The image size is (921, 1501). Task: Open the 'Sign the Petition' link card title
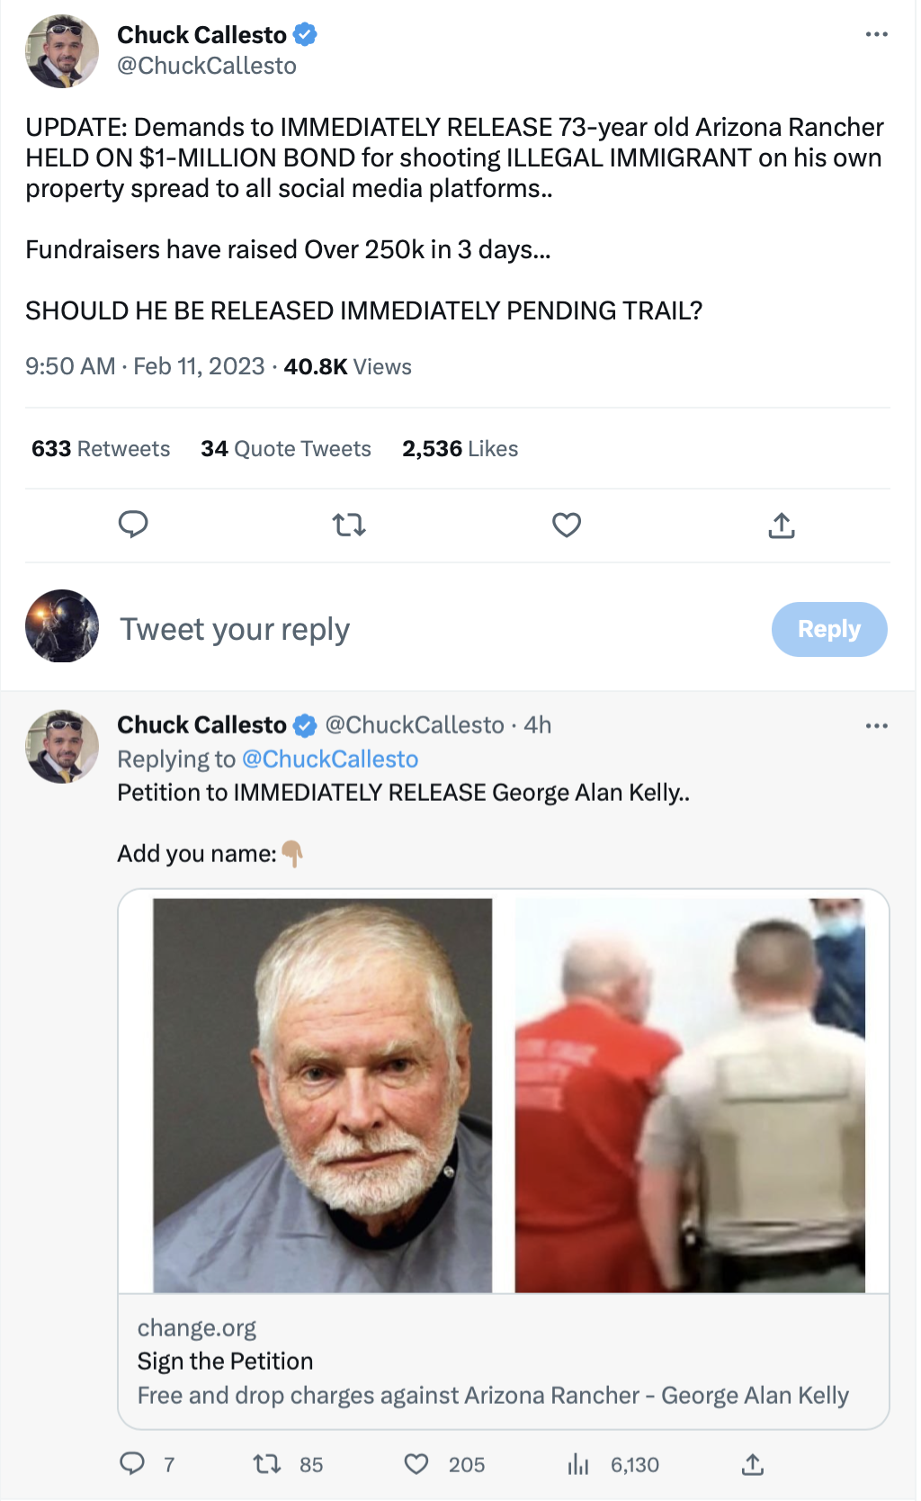(225, 1361)
